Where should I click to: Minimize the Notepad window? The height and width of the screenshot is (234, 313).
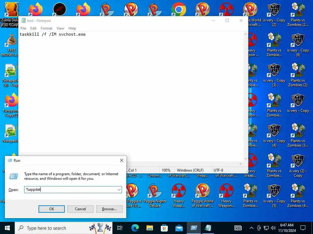point(213,20)
